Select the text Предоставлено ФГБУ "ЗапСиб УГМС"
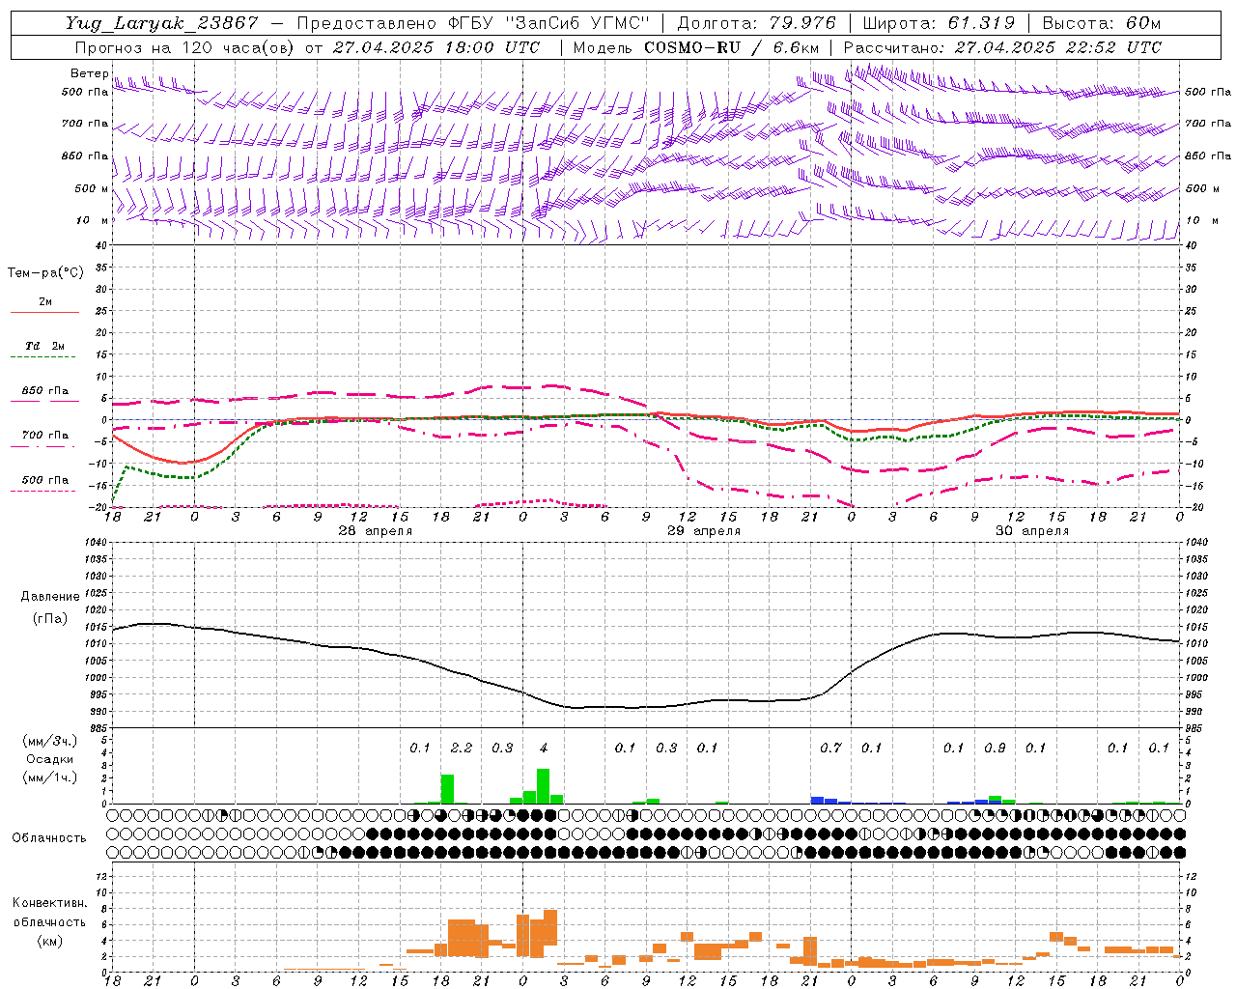Screen dimensions: 1236x989 (x=472, y=23)
